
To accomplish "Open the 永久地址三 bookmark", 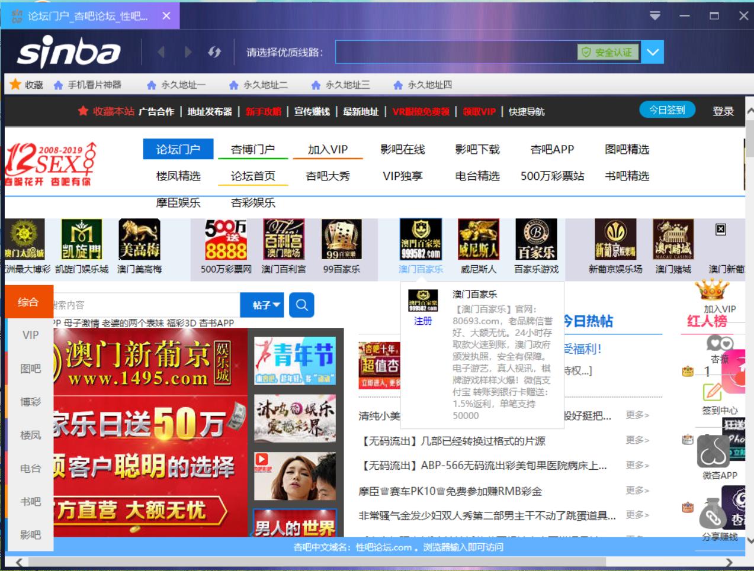I will 341,85.
